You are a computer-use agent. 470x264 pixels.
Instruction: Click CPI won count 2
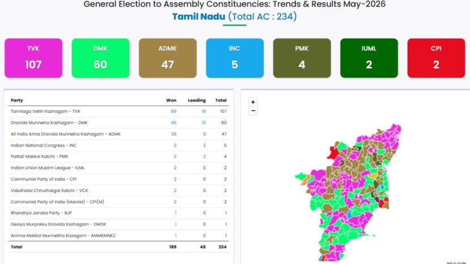pos(175,180)
